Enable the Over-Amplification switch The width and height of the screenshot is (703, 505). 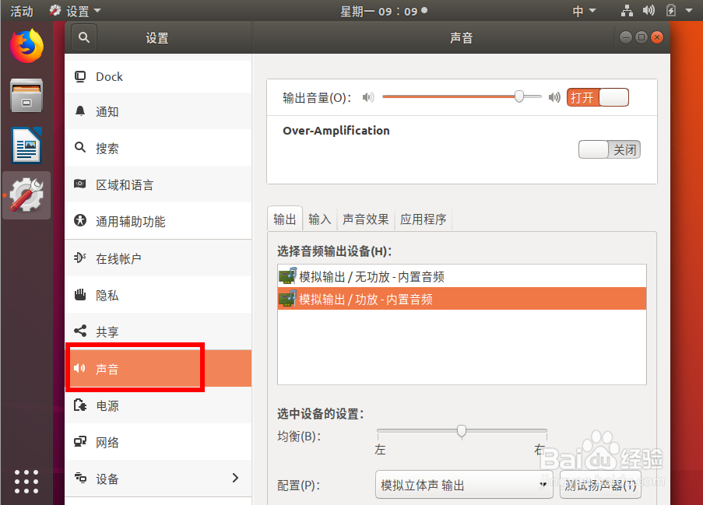610,149
